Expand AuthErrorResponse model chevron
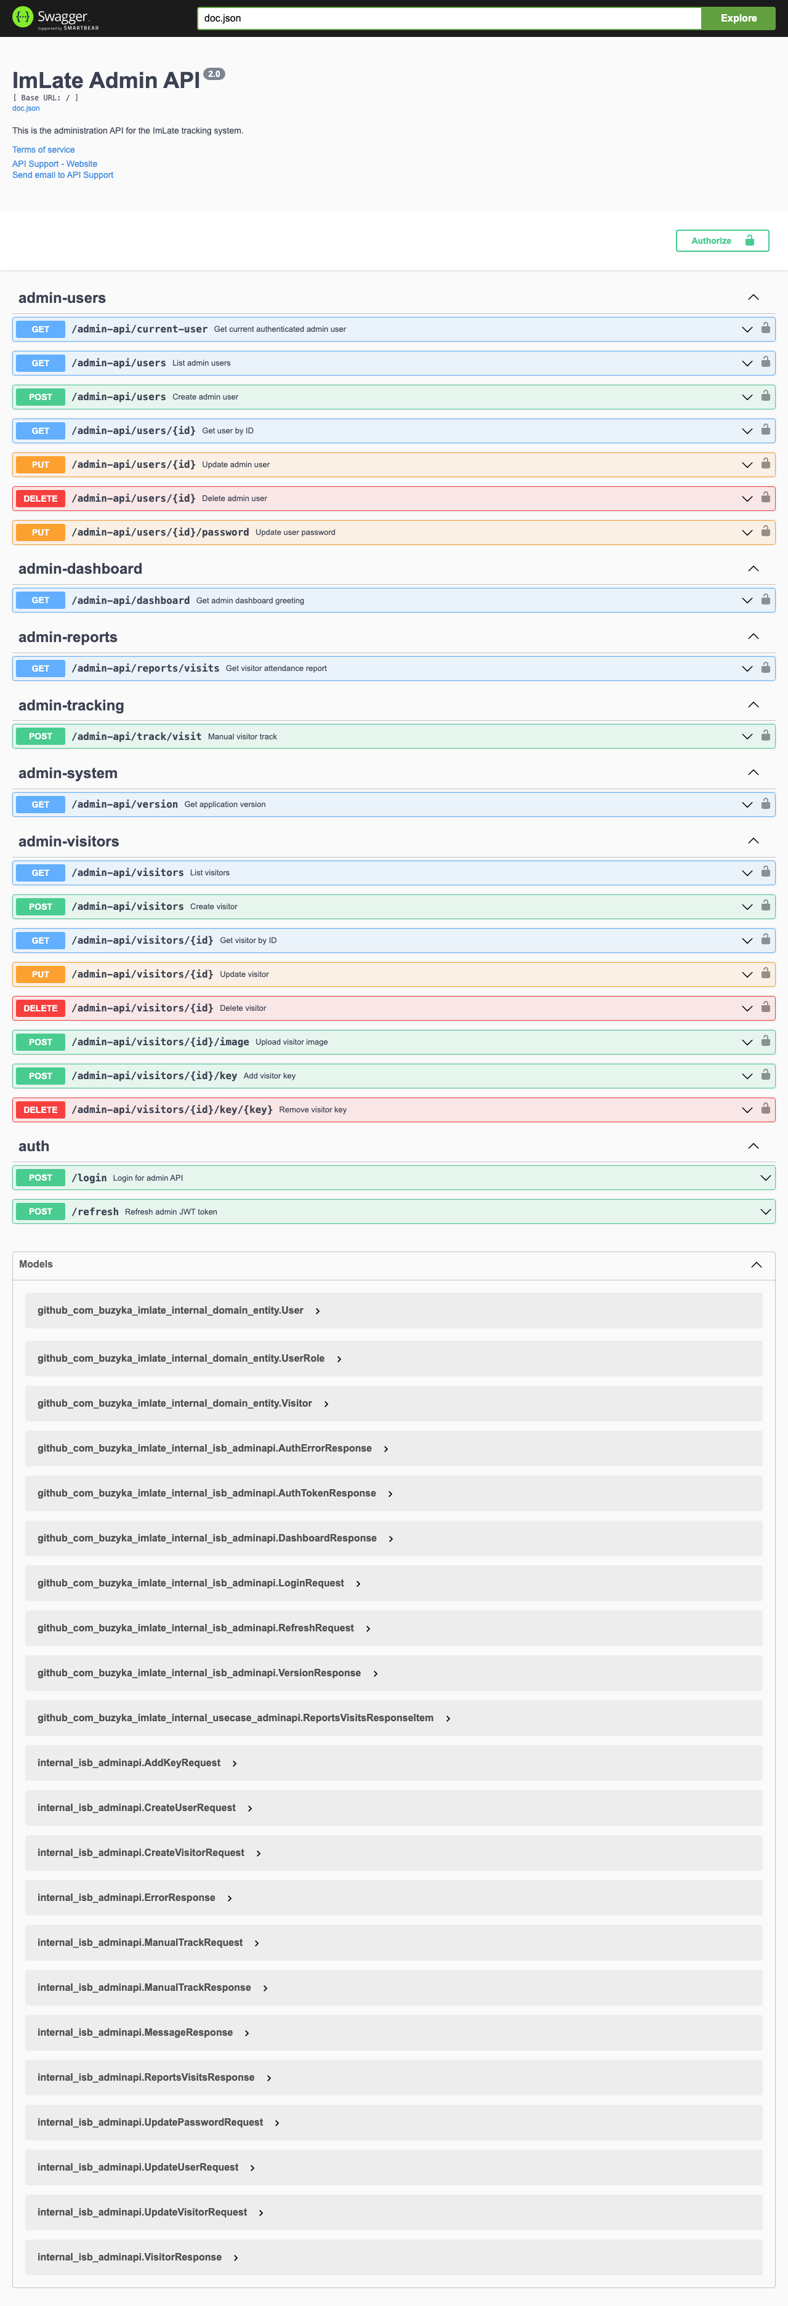 click(386, 1448)
